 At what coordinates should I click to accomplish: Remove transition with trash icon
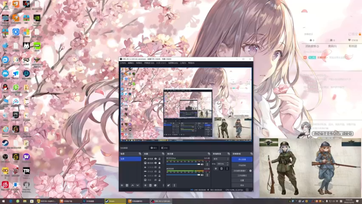tap(221, 169)
